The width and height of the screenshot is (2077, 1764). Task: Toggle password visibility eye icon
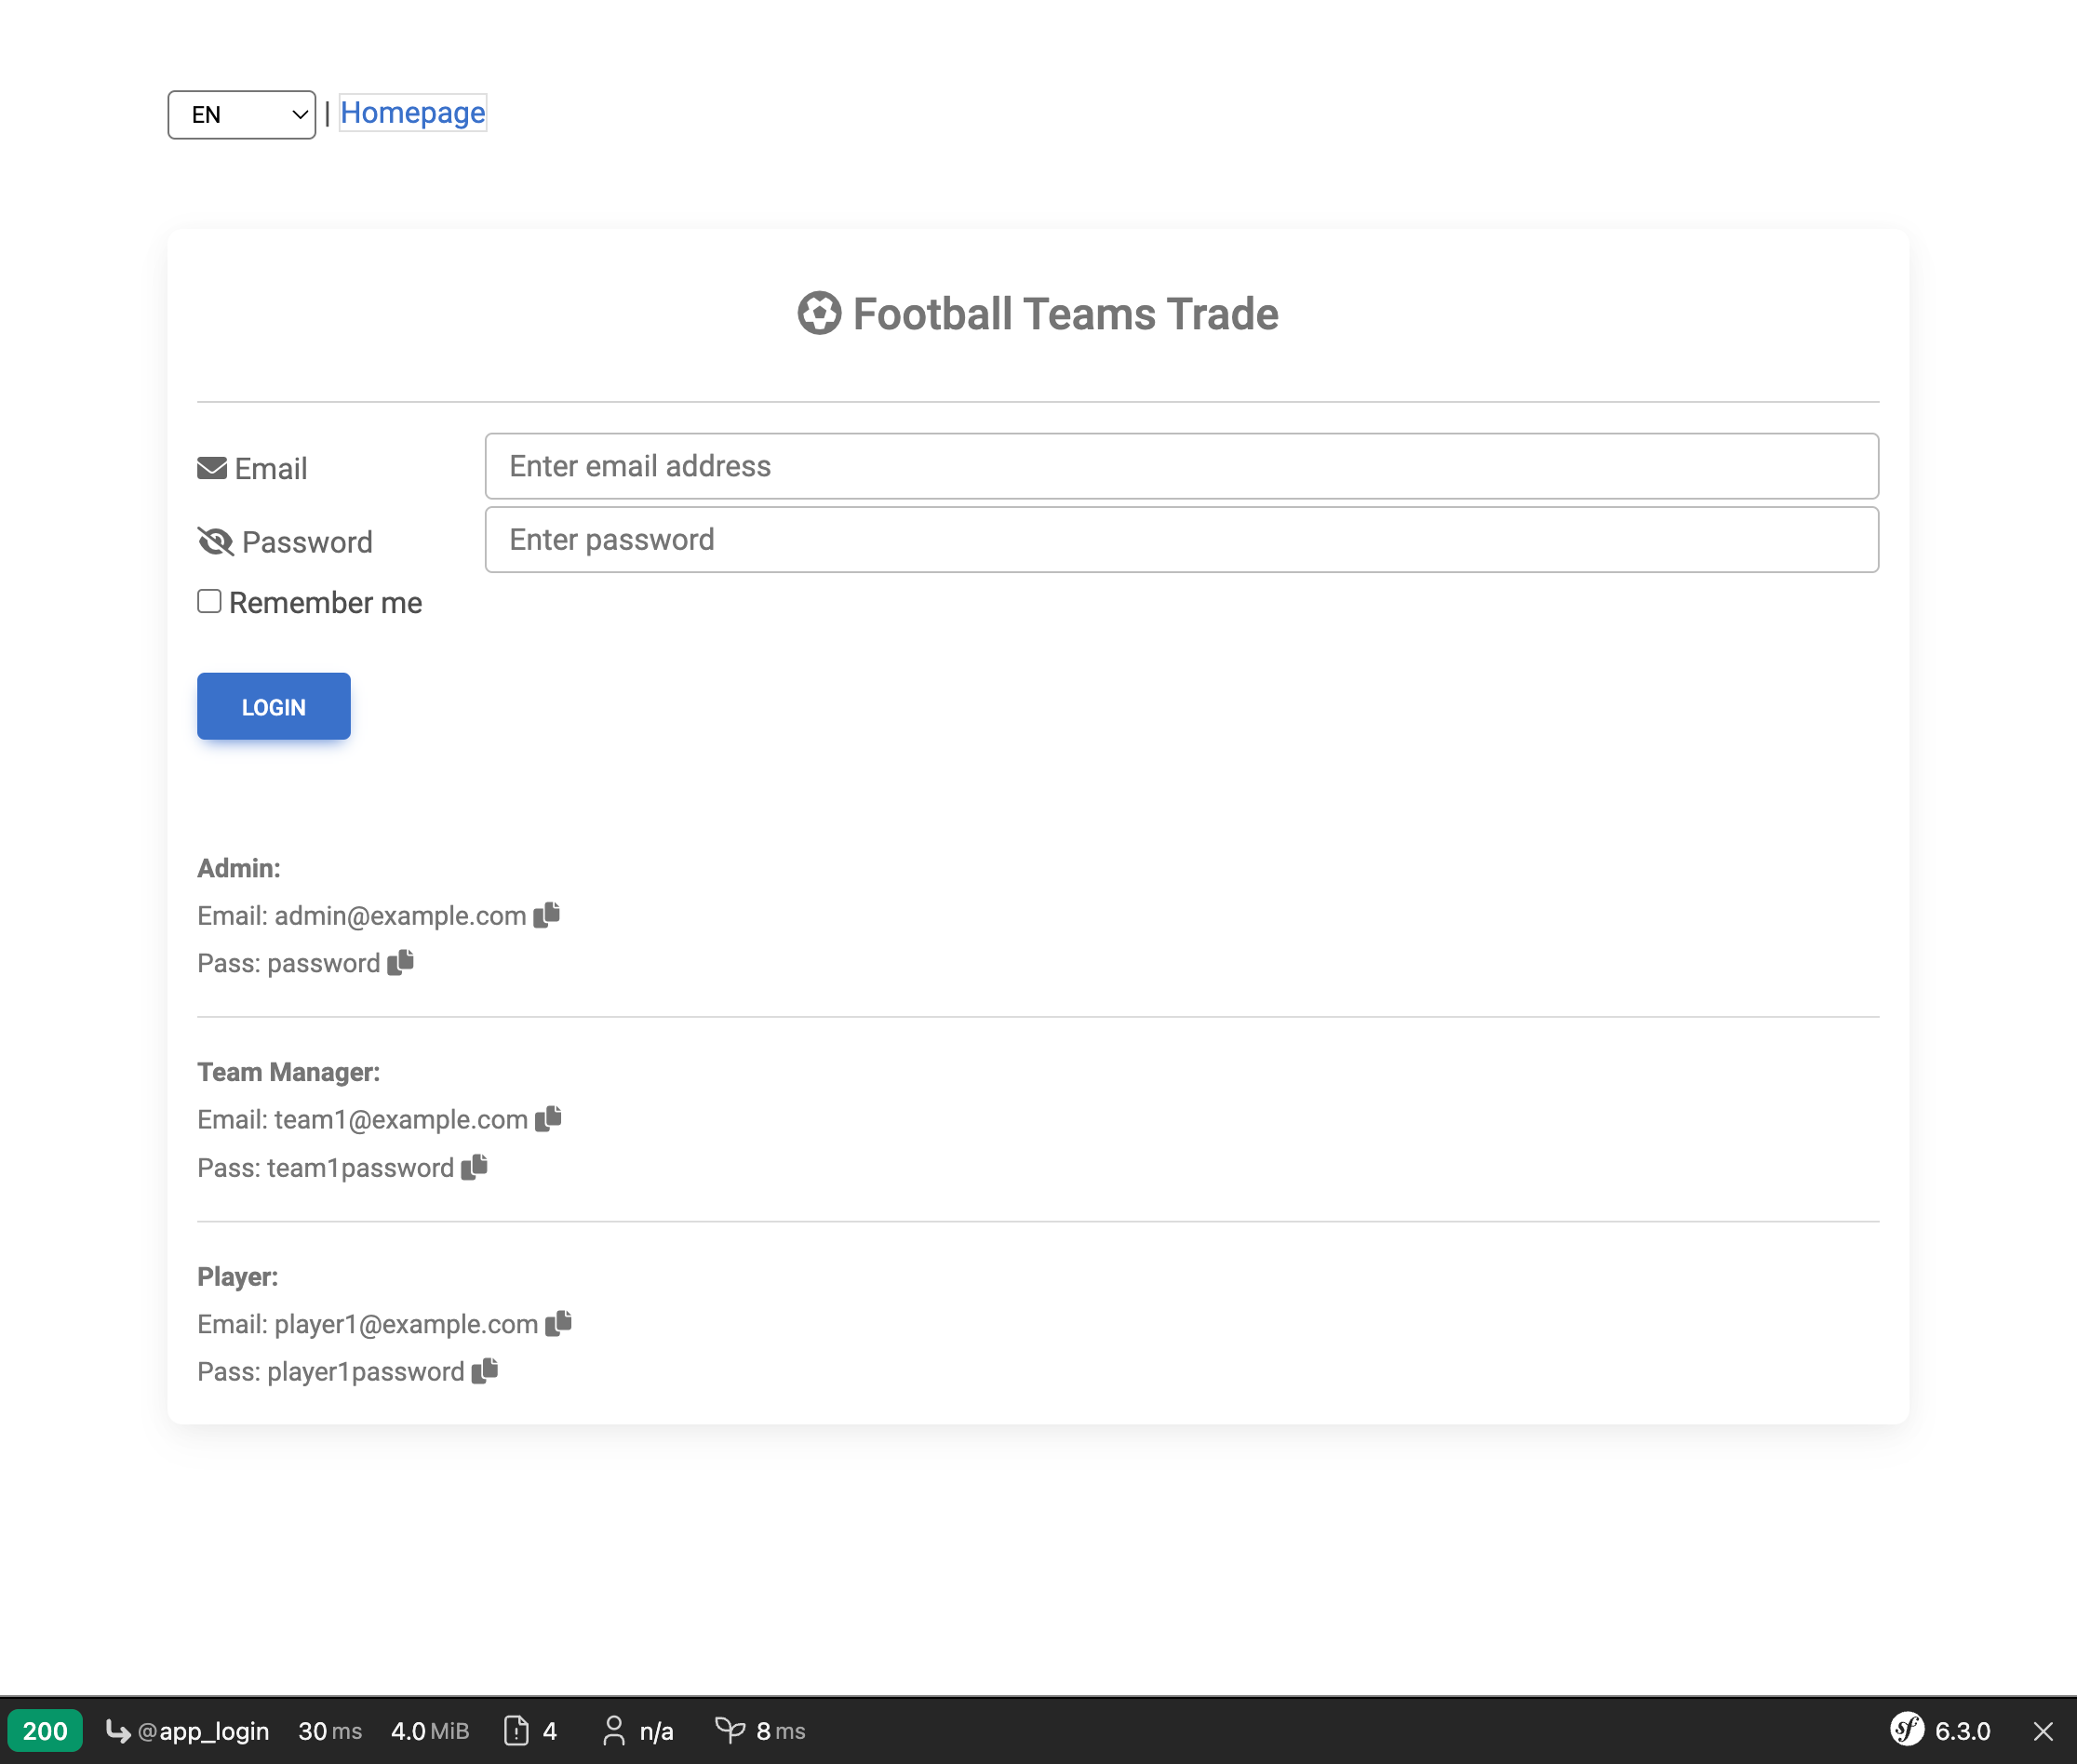[x=215, y=541]
